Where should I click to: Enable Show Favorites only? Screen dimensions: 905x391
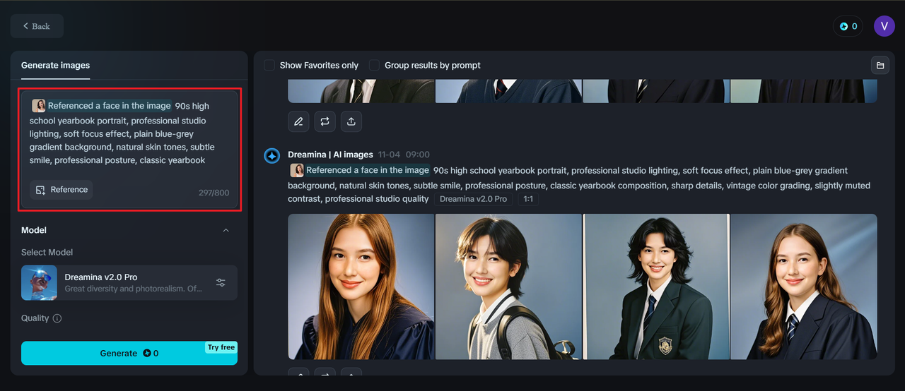click(269, 65)
